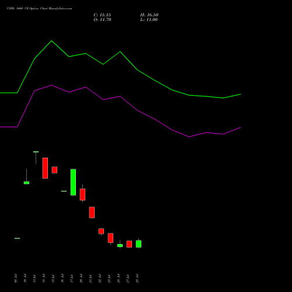The height and width of the screenshot is (292, 292).
Task: Click the close value C: 15.15
Action: (102, 15)
